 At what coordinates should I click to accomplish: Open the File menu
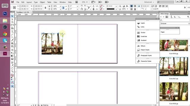click(18, 2)
